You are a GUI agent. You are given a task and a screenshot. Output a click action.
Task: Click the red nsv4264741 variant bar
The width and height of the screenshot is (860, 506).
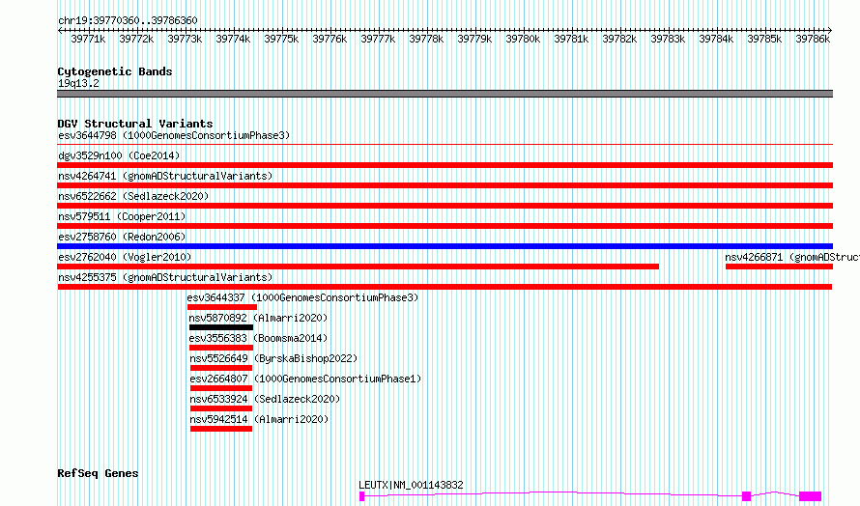[x=444, y=185]
